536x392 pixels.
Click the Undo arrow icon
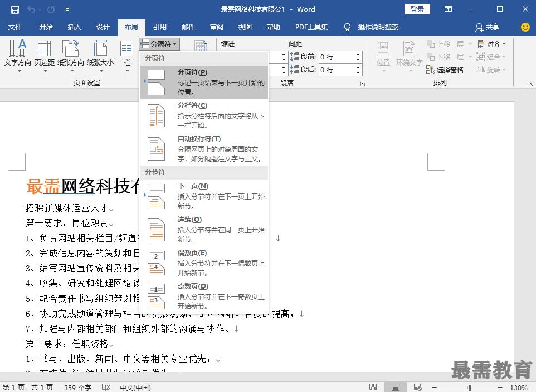(x=31, y=9)
